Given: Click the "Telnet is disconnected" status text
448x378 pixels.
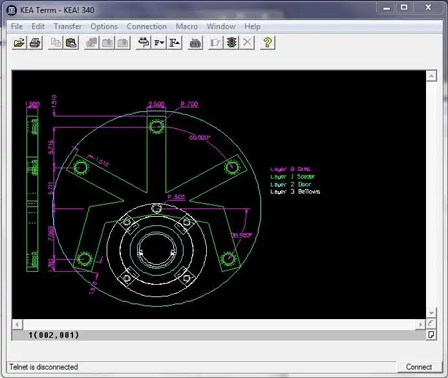Looking at the screenshot, I should tap(43, 367).
